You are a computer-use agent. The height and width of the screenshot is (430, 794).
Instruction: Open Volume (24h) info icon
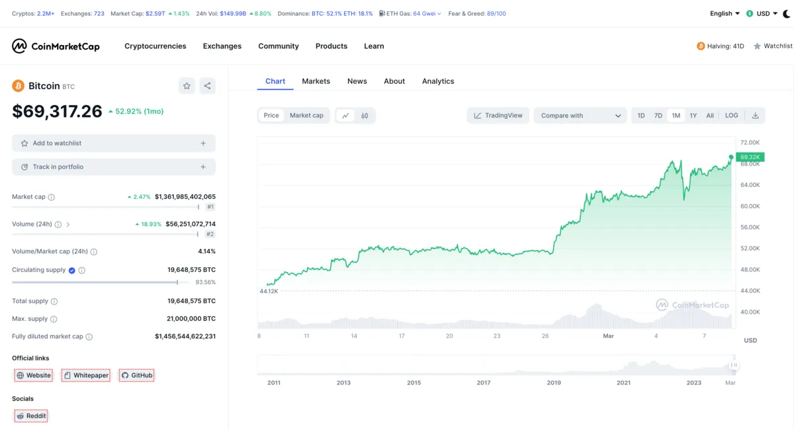(x=58, y=225)
